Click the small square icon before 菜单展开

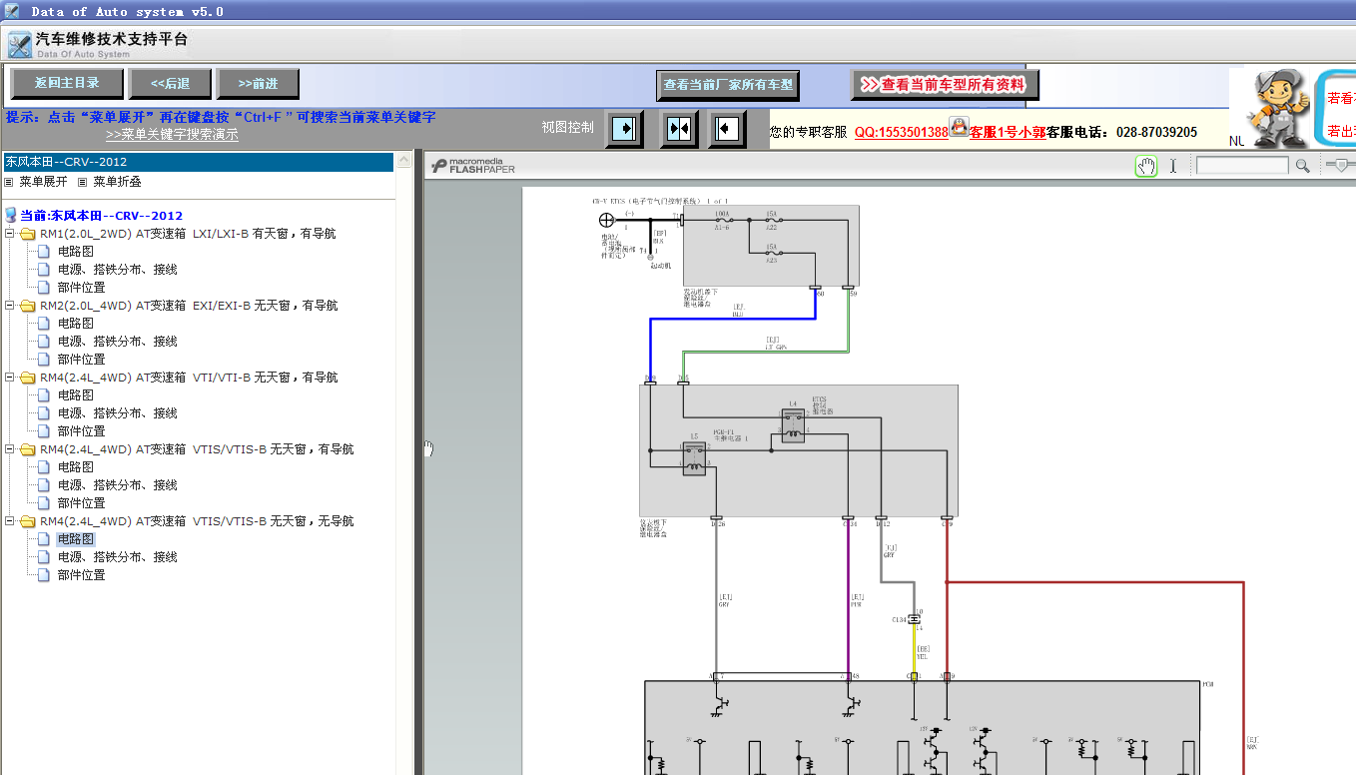pos(9,182)
